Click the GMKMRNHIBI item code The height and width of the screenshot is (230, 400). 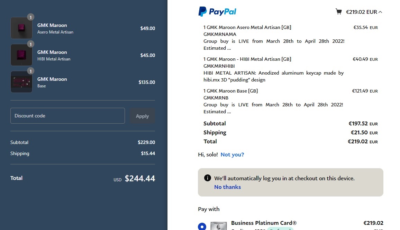click(x=219, y=66)
